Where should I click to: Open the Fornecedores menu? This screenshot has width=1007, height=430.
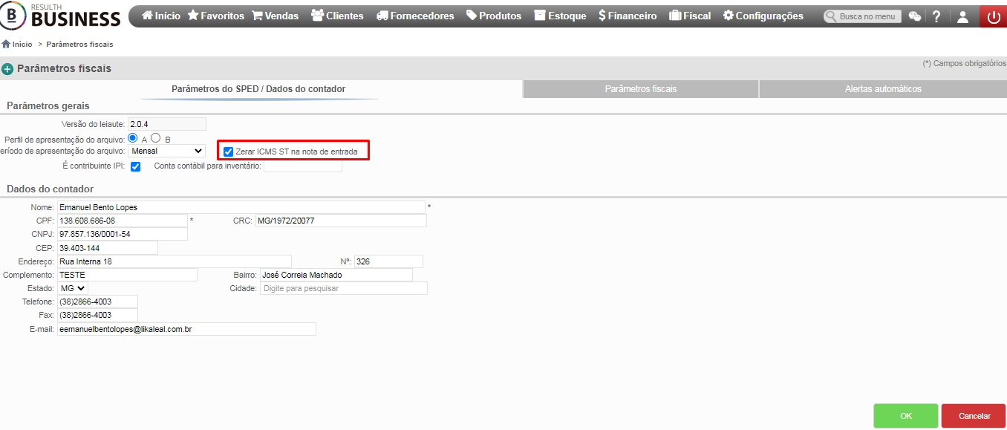[x=414, y=16]
